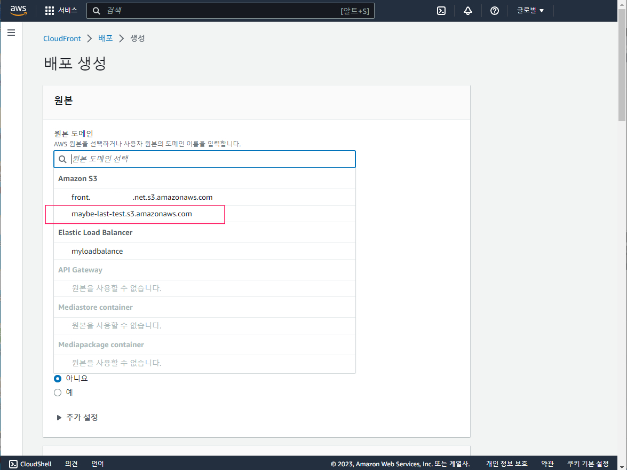The height and width of the screenshot is (470, 627).
Task: Open 약관 terms link
Action: (x=547, y=464)
